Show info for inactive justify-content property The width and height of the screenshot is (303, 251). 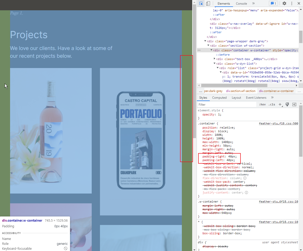(246, 193)
